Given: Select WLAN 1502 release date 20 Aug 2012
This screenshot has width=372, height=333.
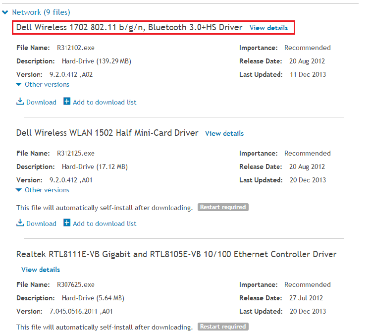Looking at the screenshot, I should tap(307, 166).
